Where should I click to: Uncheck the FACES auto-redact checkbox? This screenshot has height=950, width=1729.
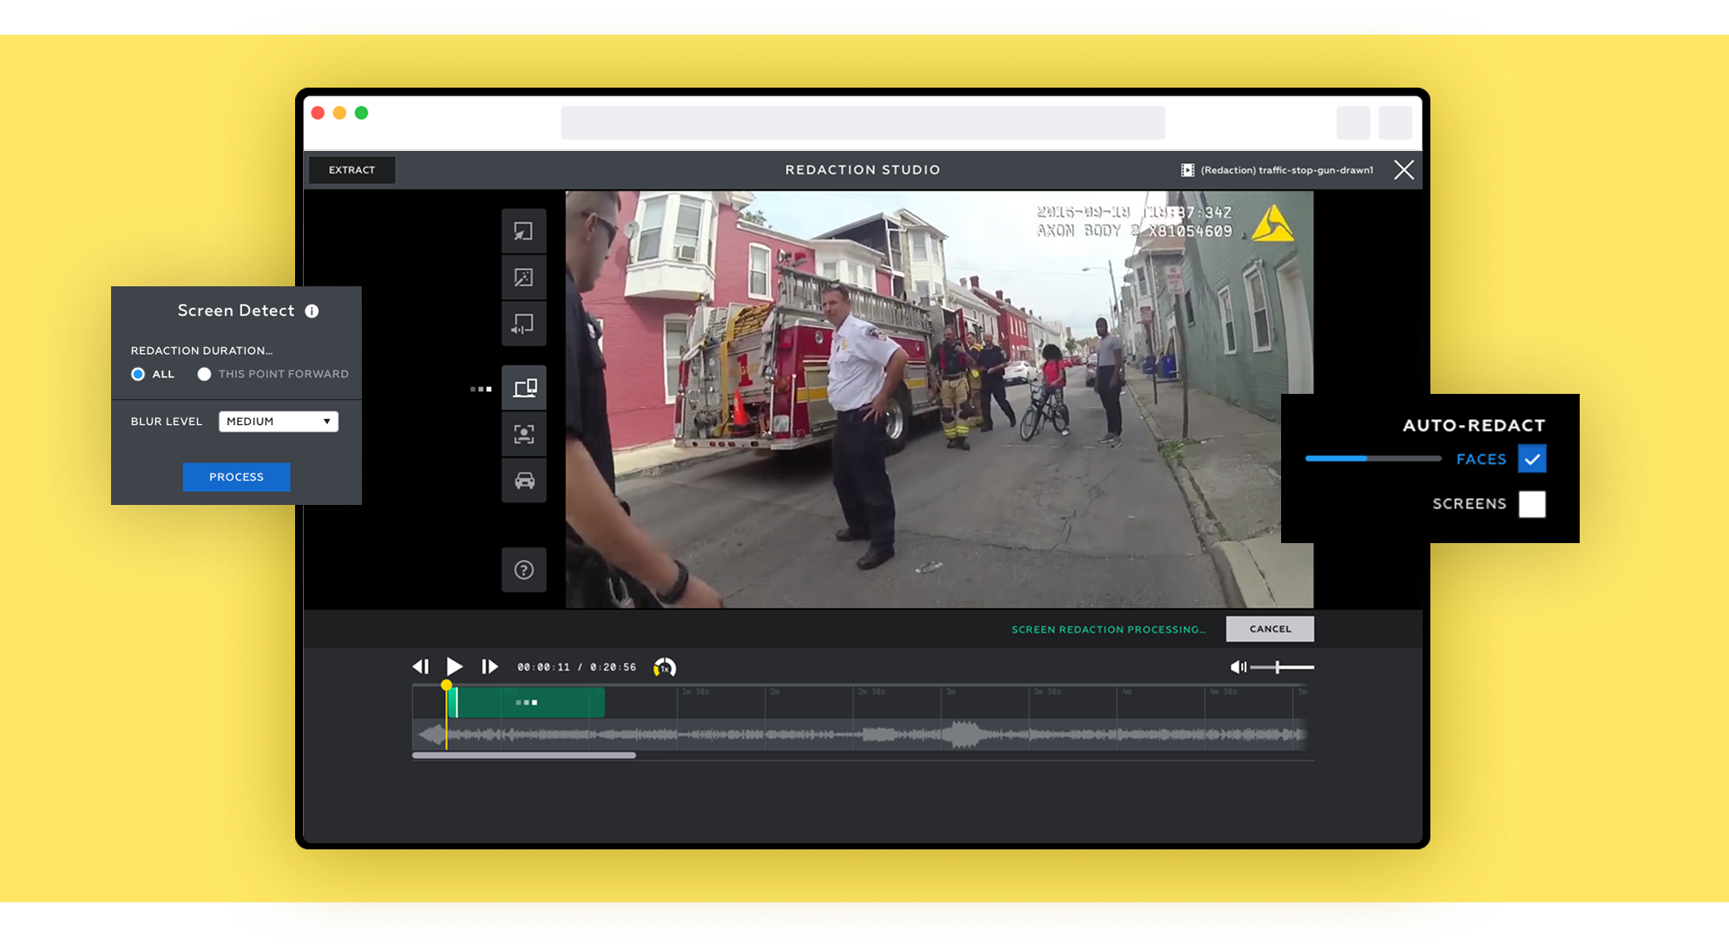[1532, 459]
